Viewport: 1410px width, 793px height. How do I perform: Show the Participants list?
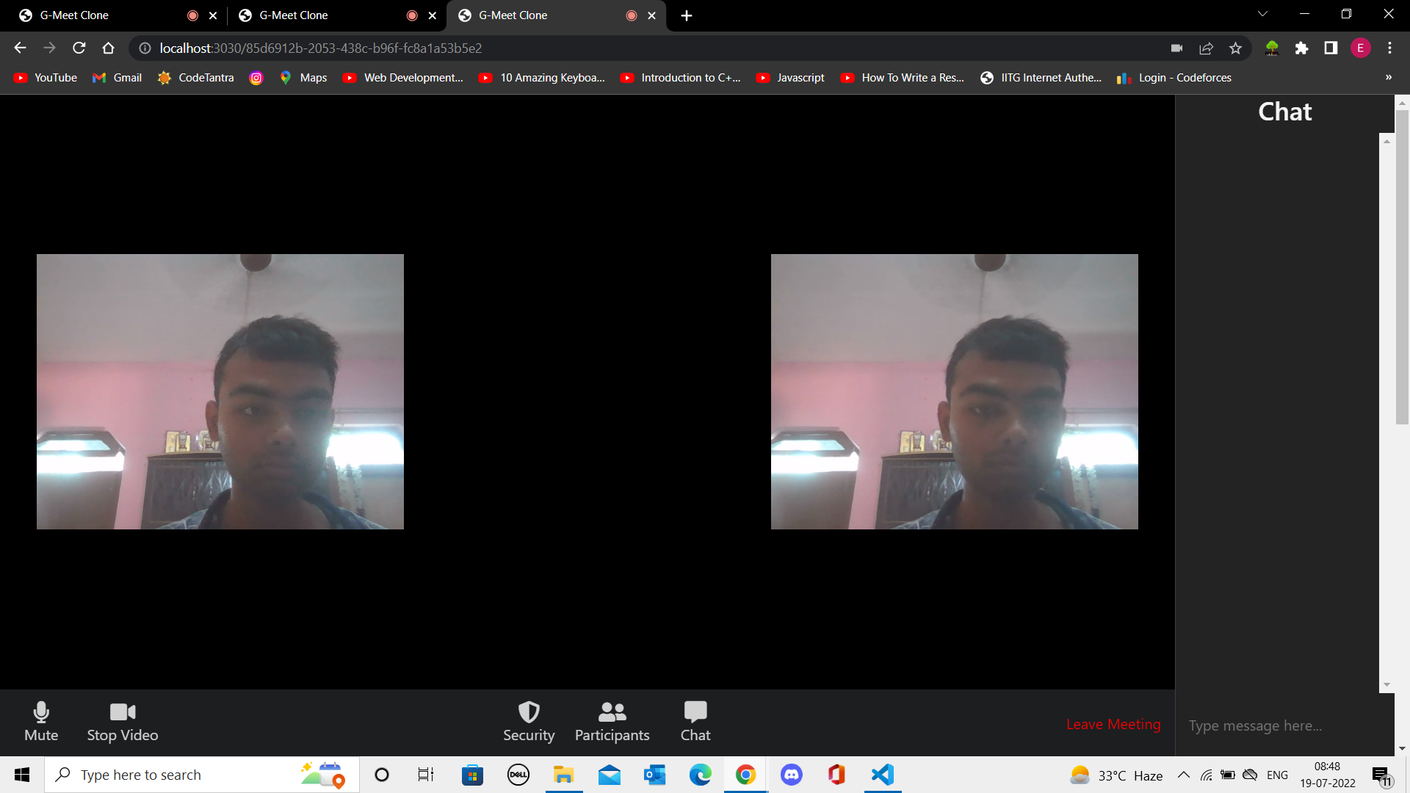pos(612,721)
